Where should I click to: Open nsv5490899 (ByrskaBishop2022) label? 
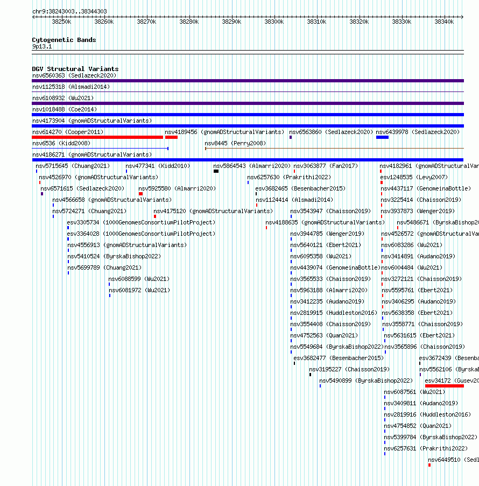pos(366,381)
